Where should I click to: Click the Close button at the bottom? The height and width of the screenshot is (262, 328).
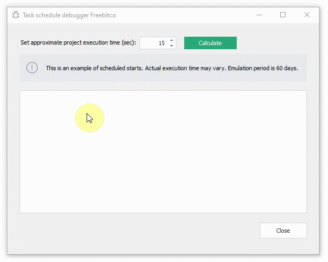click(x=283, y=231)
